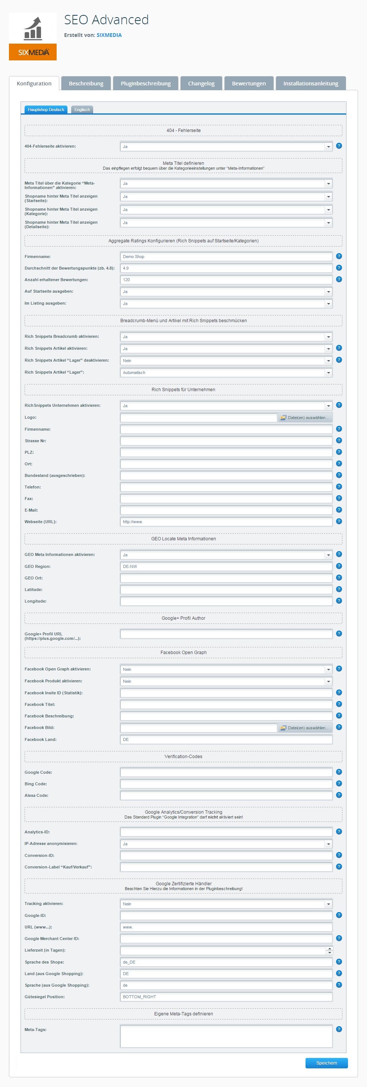367x1087 pixels.
Task: Open help for 404-Fehlerseite aktivieren
Action: click(339, 146)
